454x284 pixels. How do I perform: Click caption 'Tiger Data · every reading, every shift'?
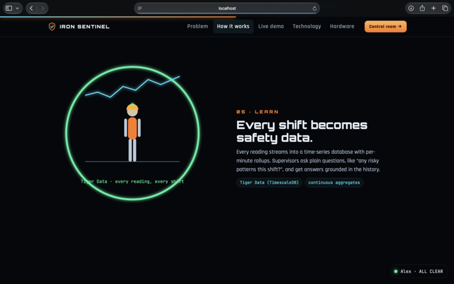click(x=132, y=181)
